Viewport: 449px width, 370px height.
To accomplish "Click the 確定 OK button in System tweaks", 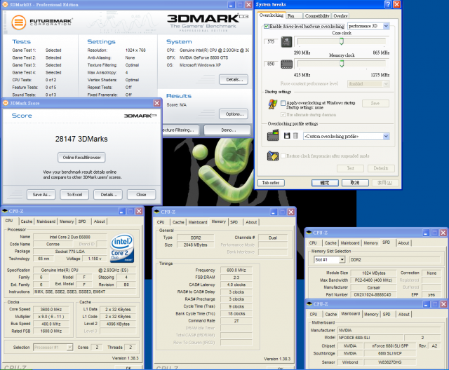I will click(x=325, y=183).
